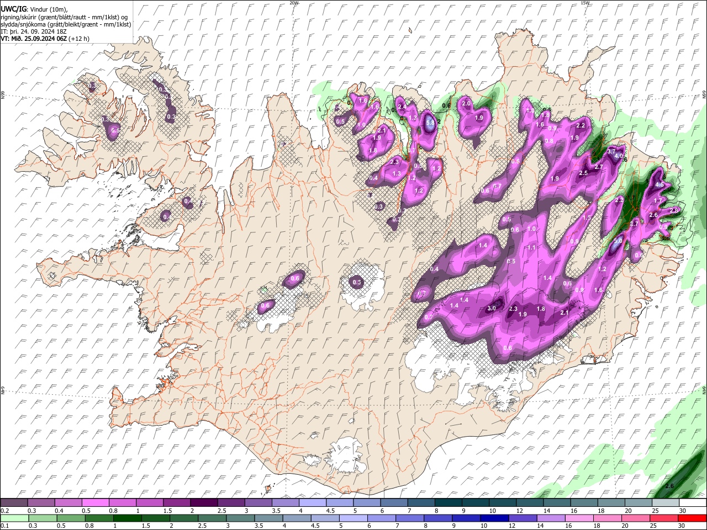Screen dimensions: 707x530
Task: Click the '0.2' label in the upper legend
Action: pyautogui.click(x=4, y=511)
